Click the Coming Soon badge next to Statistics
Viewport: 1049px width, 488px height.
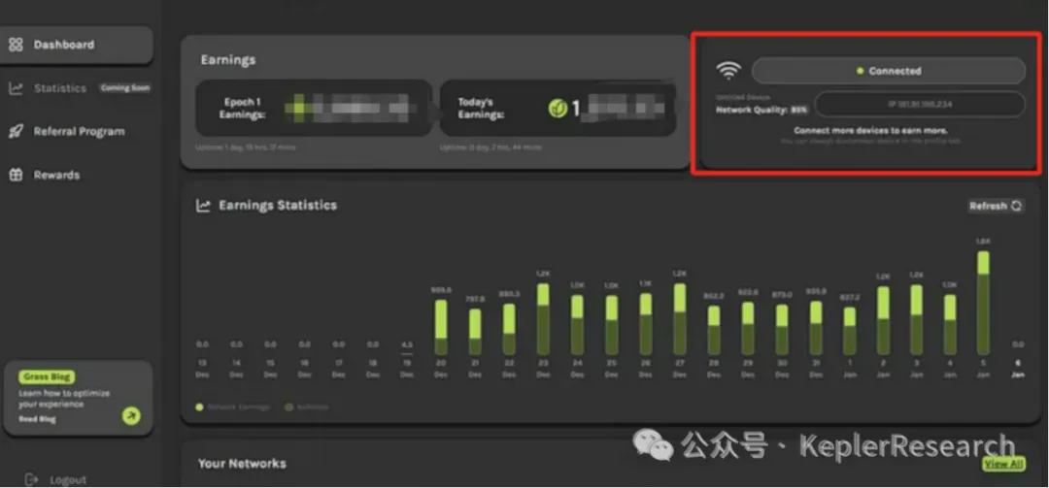pyautogui.click(x=125, y=88)
